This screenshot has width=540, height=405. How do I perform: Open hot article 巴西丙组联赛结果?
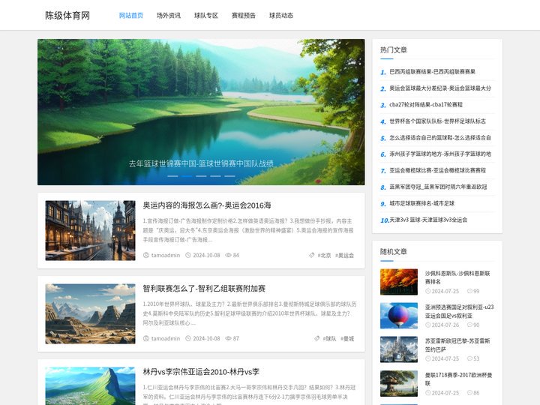tap(433, 72)
